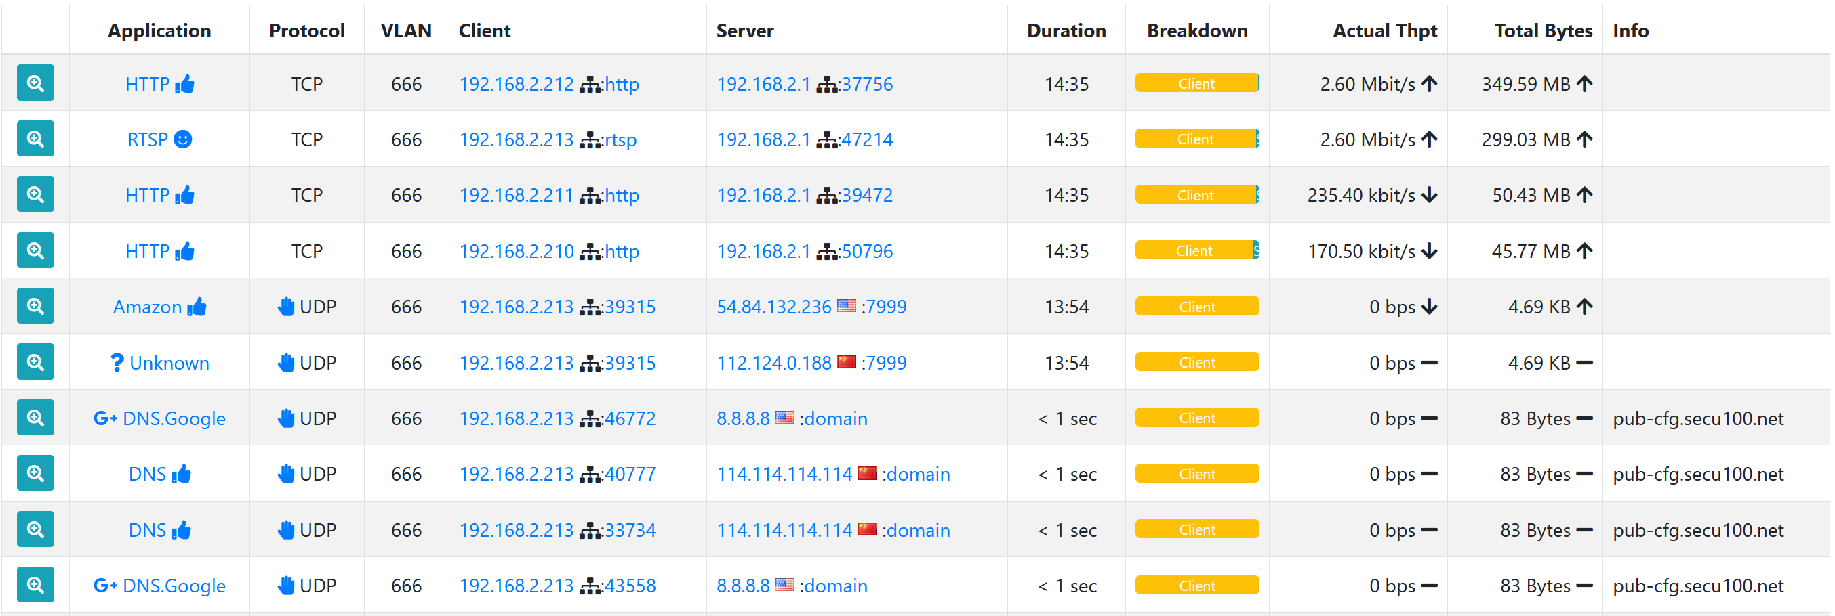Sort flows by Actual Thpt header
The height and width of the screenshot is (616, 1835).
point(1384,30)
